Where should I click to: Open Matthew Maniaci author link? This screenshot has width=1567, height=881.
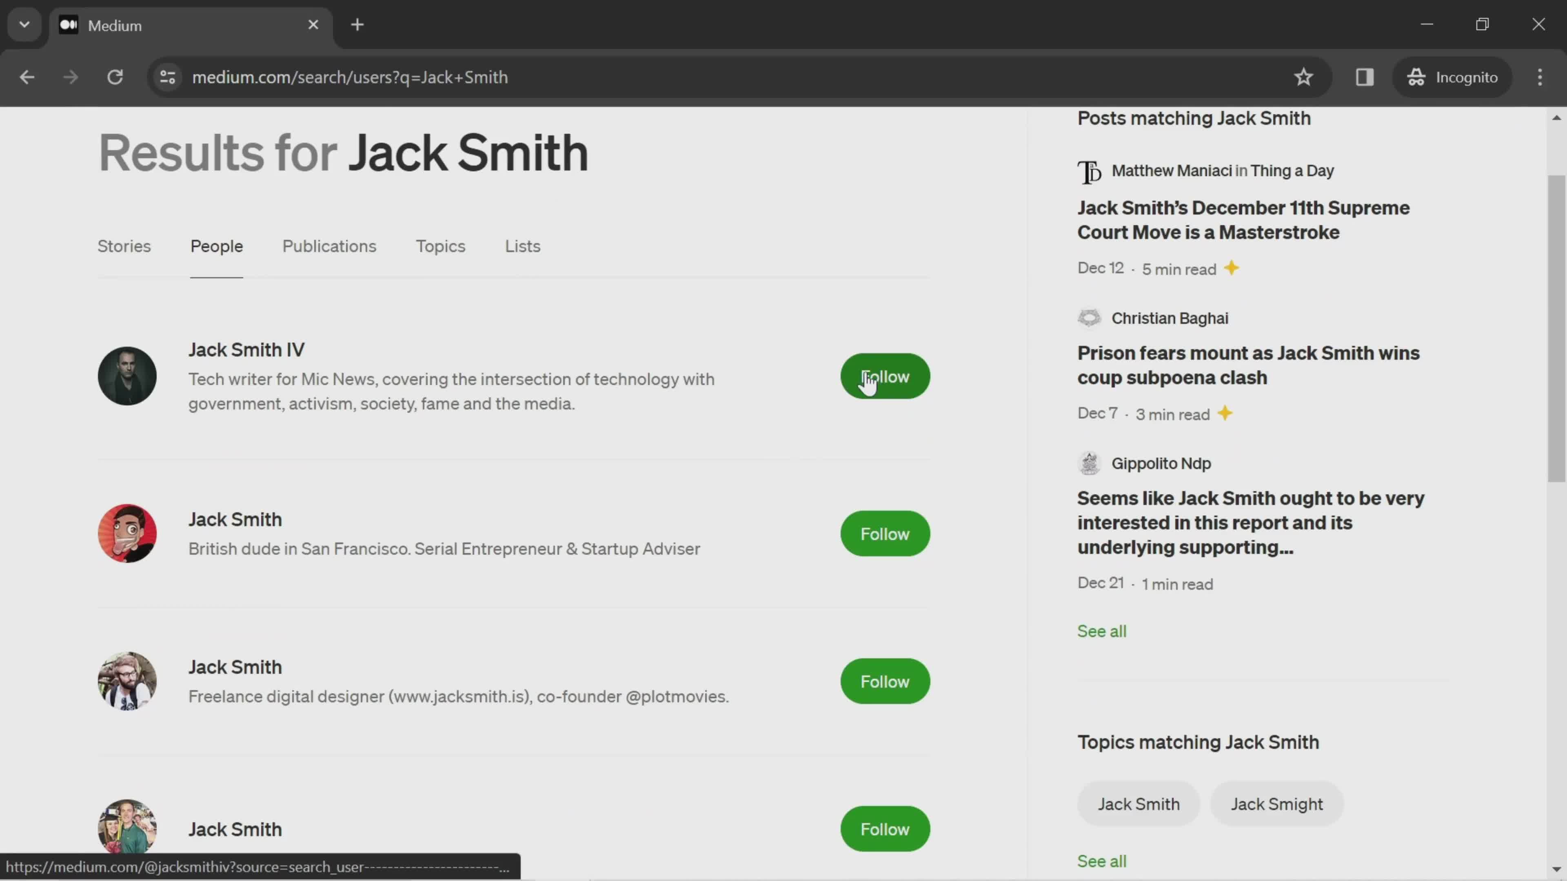(1172, 171)
